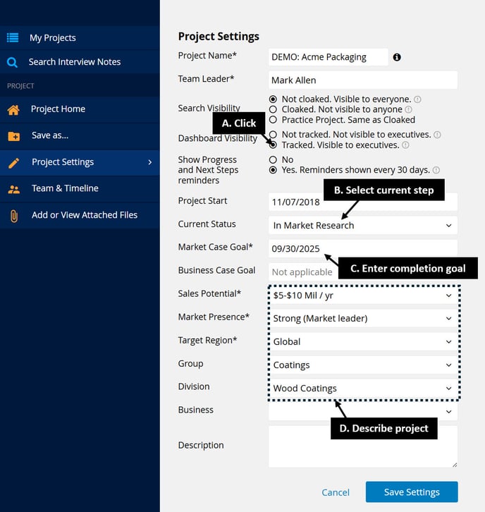This screenshot has height=512, width=485.
Task: Open the Market Presence dropdown
Action: (x=363, y=318)
